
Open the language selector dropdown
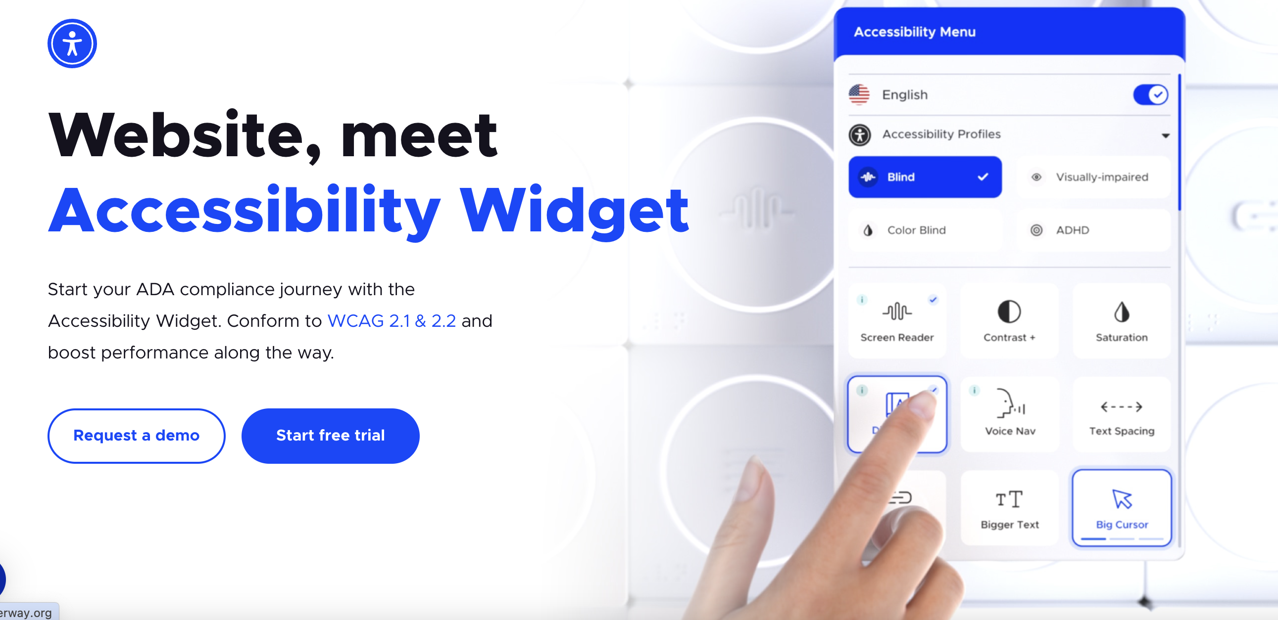click(x=907, y=93)
